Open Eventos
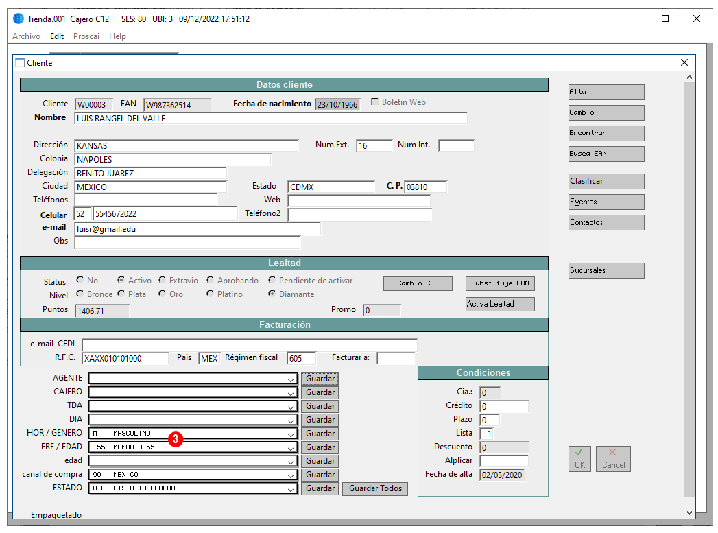The image size is (718, 533). pyautogui.click(x=606, y=202)
